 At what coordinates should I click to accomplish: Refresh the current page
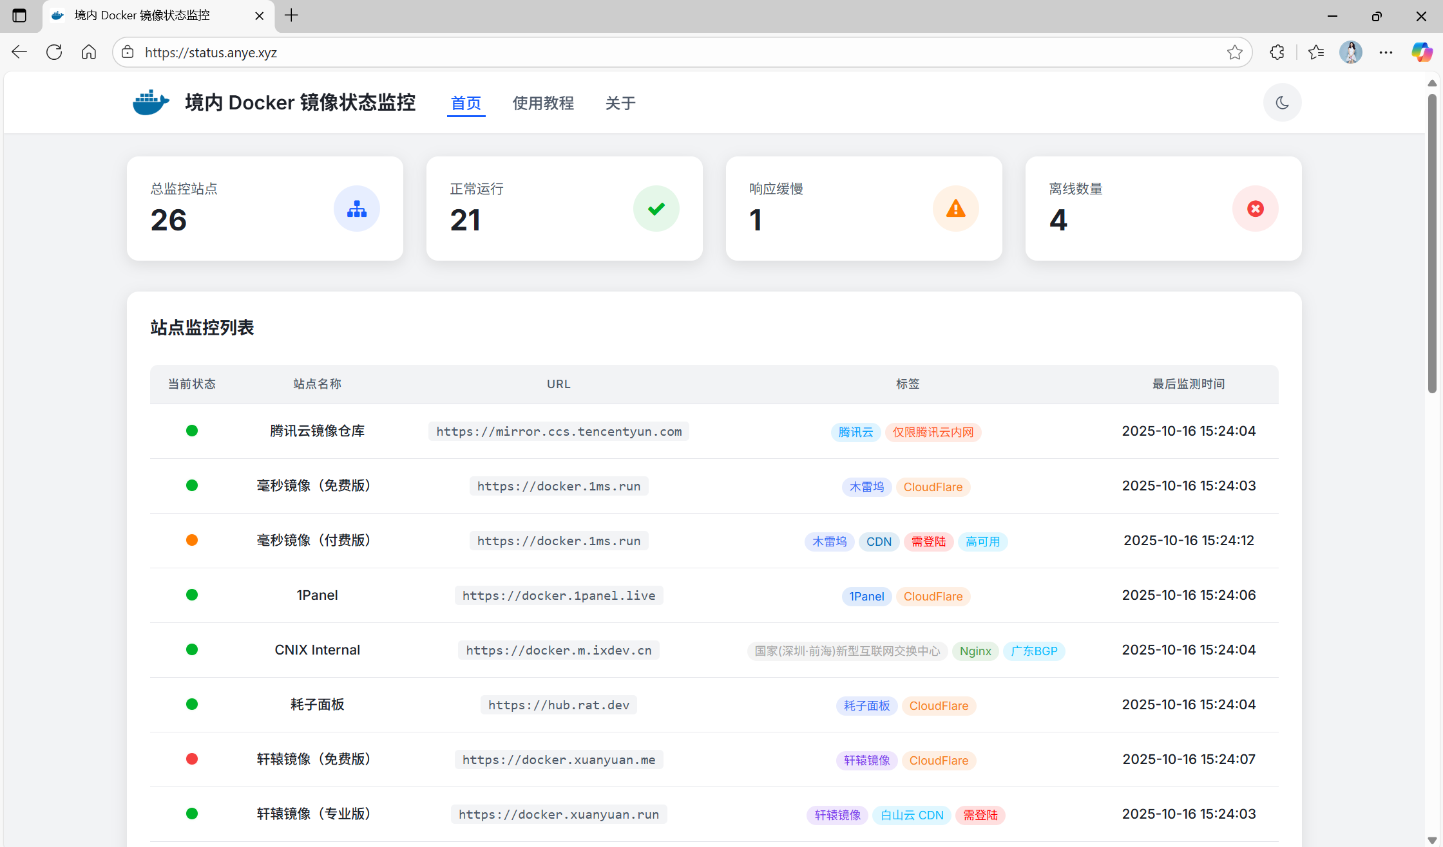coord(54,52)
